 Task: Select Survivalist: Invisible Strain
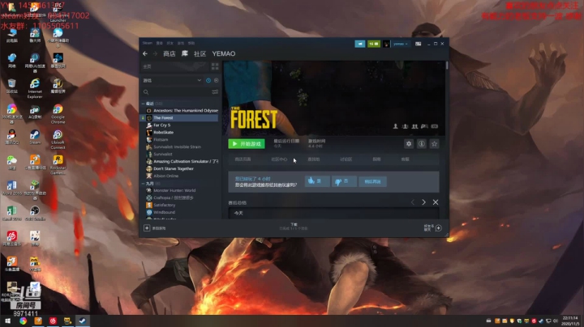tap(179, 147)
